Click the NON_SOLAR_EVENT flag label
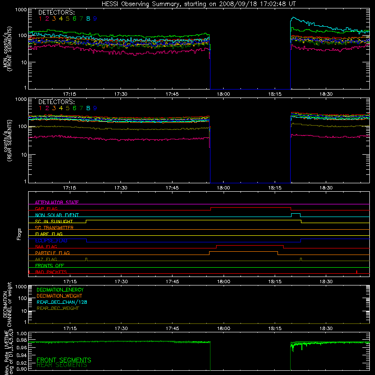 (x=57, y=215)
